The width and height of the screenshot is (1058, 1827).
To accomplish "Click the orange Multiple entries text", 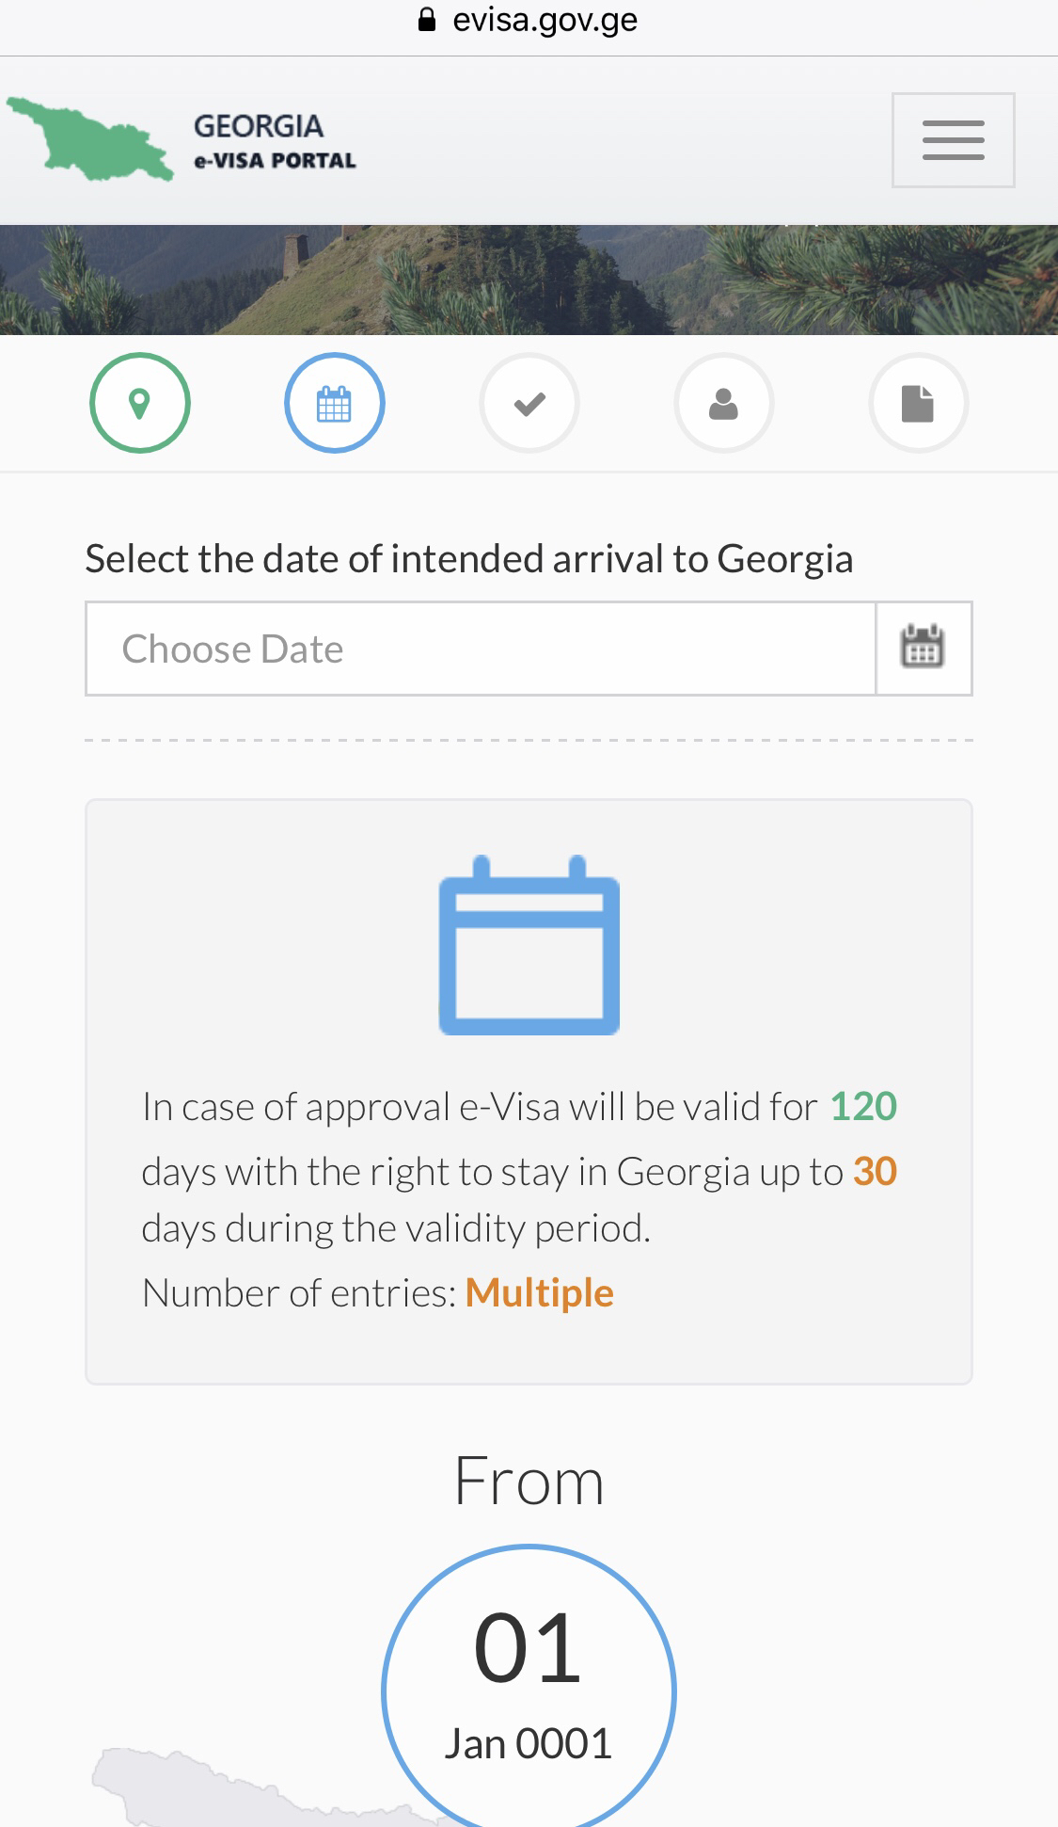I will pyautogui.click(x=539, y=1292).
